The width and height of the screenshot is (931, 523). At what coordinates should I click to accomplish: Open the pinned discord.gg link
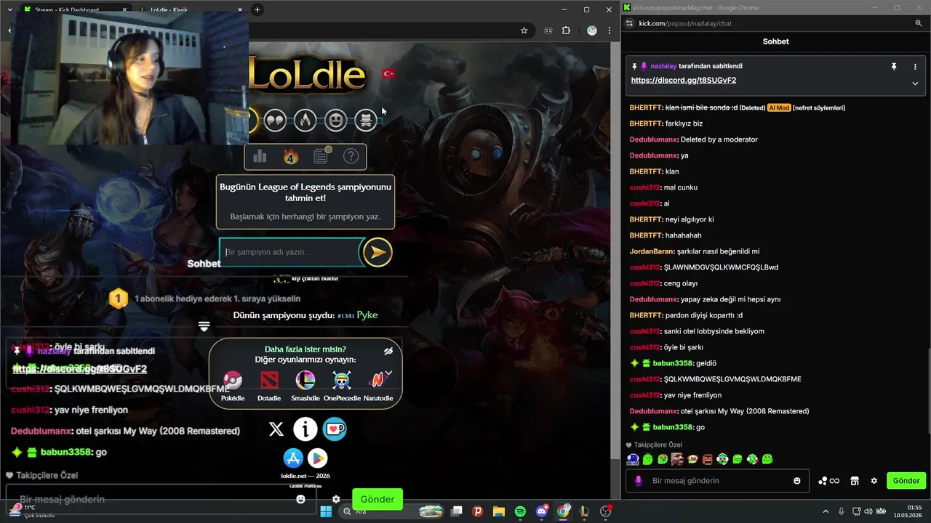tap(684, 81)
